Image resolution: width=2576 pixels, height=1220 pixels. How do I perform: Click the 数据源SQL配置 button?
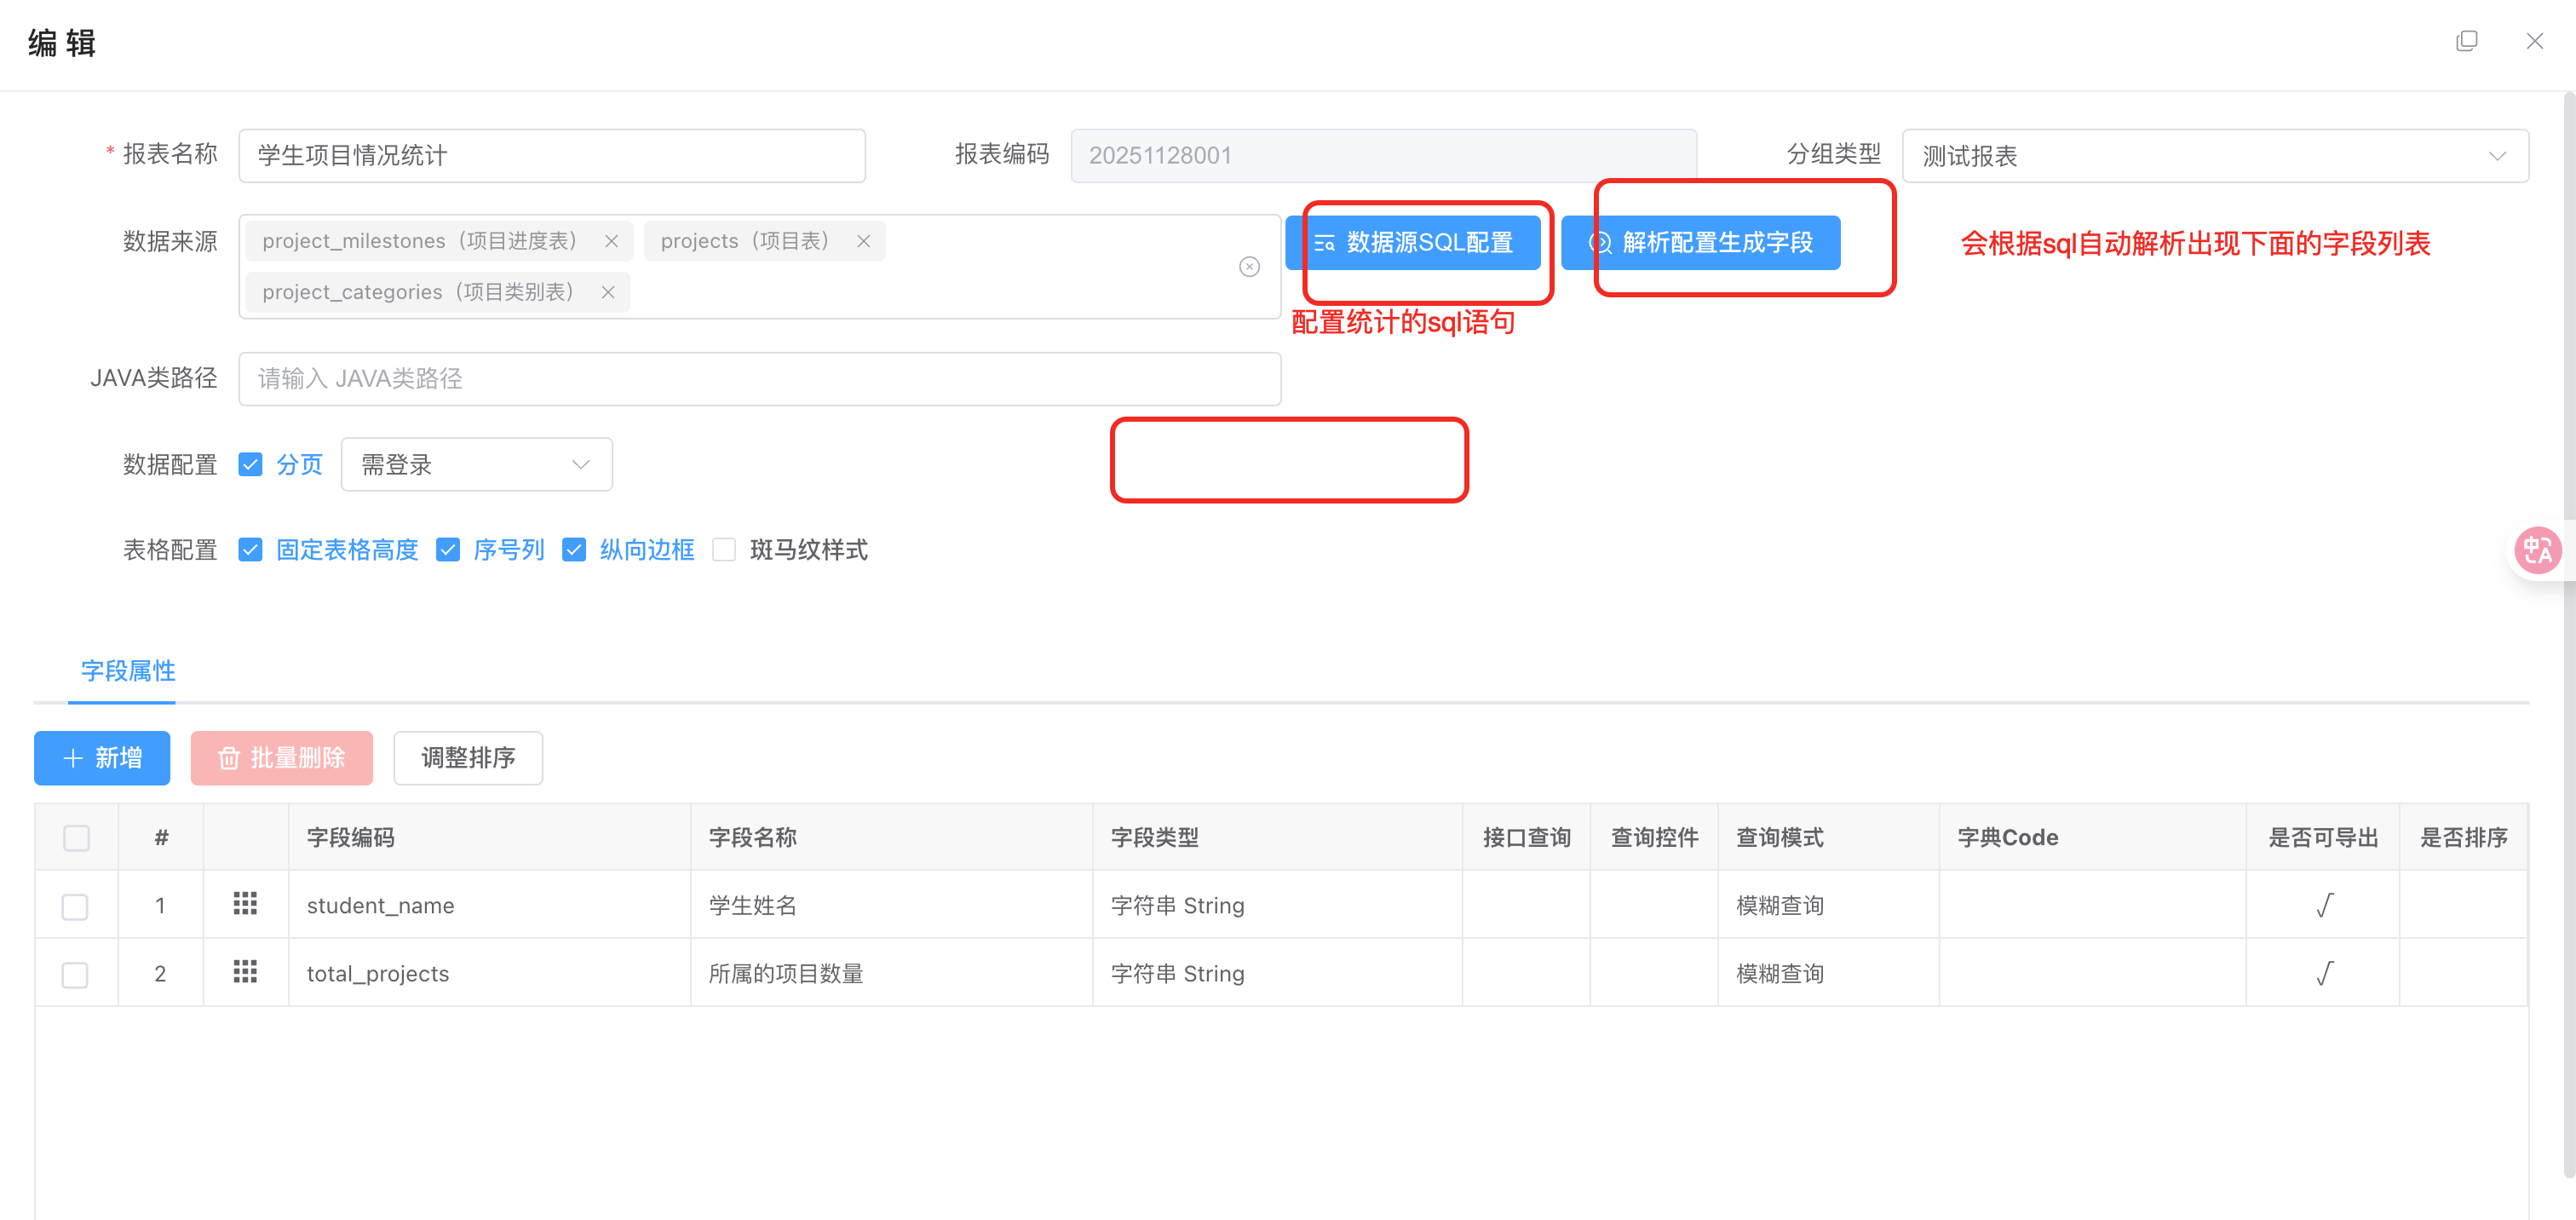(1412, 243)
